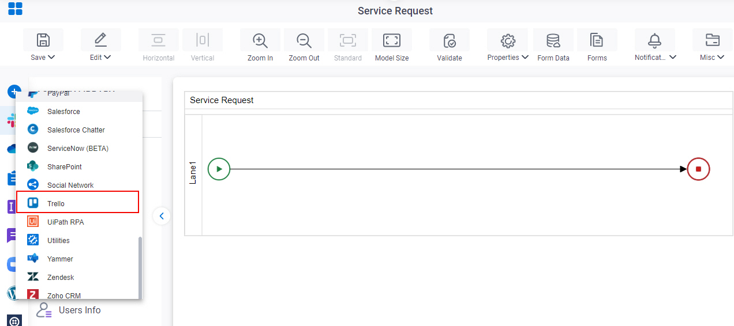The width and height of the screenshot is (734, 326).
Task: Click the Edit pencil icon
Action: coord(100,40)
